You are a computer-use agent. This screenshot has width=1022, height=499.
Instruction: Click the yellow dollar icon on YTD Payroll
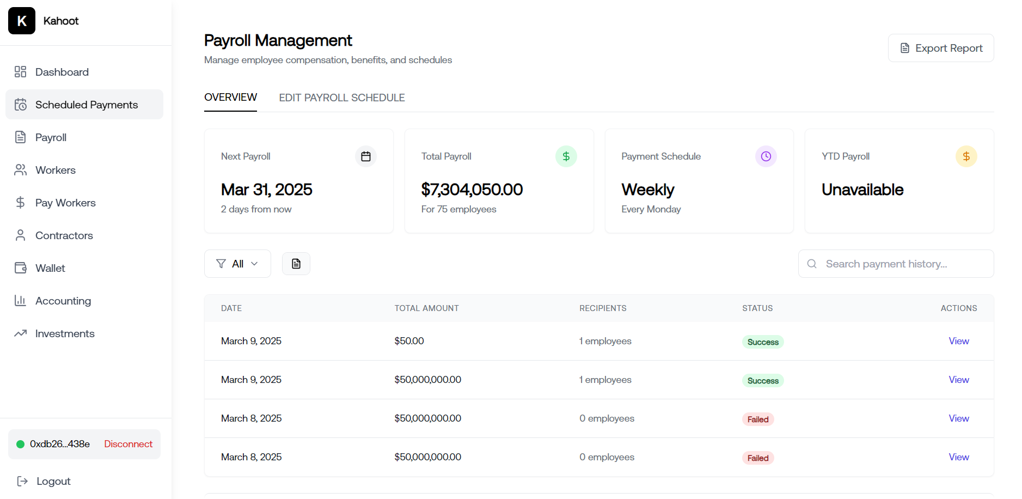pyautogui.click(x=966, y=156)
